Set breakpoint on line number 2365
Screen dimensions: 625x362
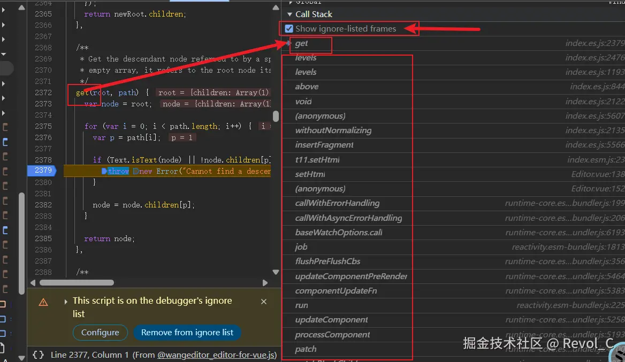43,14
